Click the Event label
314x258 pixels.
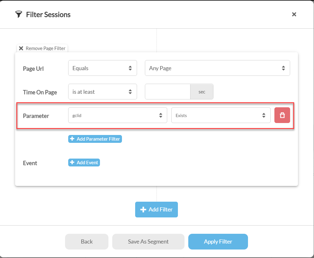(x=30, y=163)
